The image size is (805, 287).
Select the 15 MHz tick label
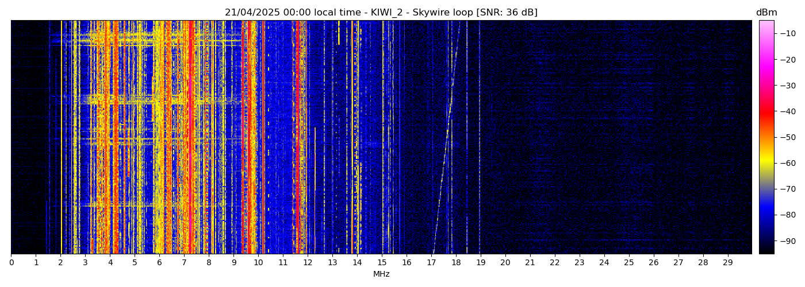(382, 263)
